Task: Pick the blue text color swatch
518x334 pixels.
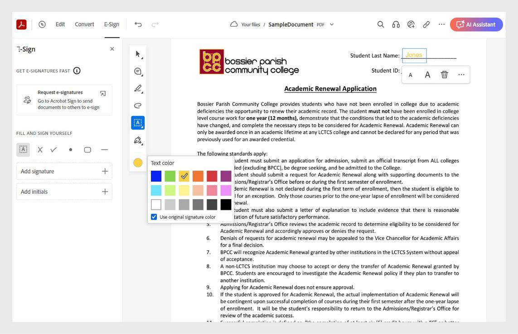Action: tap(156, 176)
